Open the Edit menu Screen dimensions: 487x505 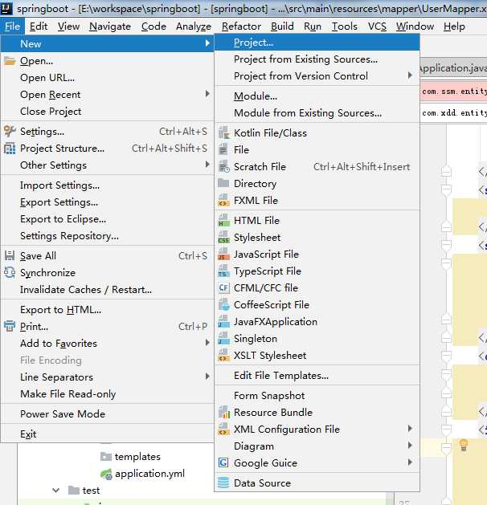[x=39, y=26]
